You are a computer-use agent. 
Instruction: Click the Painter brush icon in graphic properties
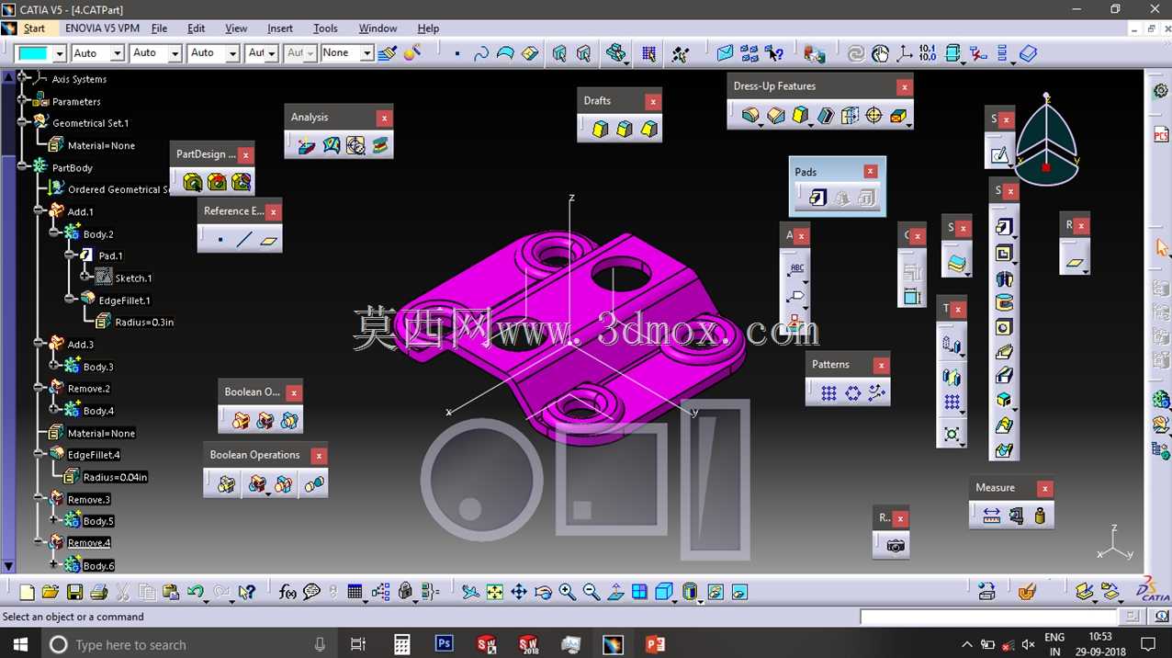click(x=387, y=53)
